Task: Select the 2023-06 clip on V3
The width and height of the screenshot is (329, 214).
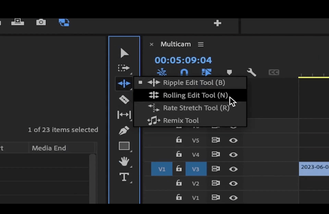Action: pos(314,169)
